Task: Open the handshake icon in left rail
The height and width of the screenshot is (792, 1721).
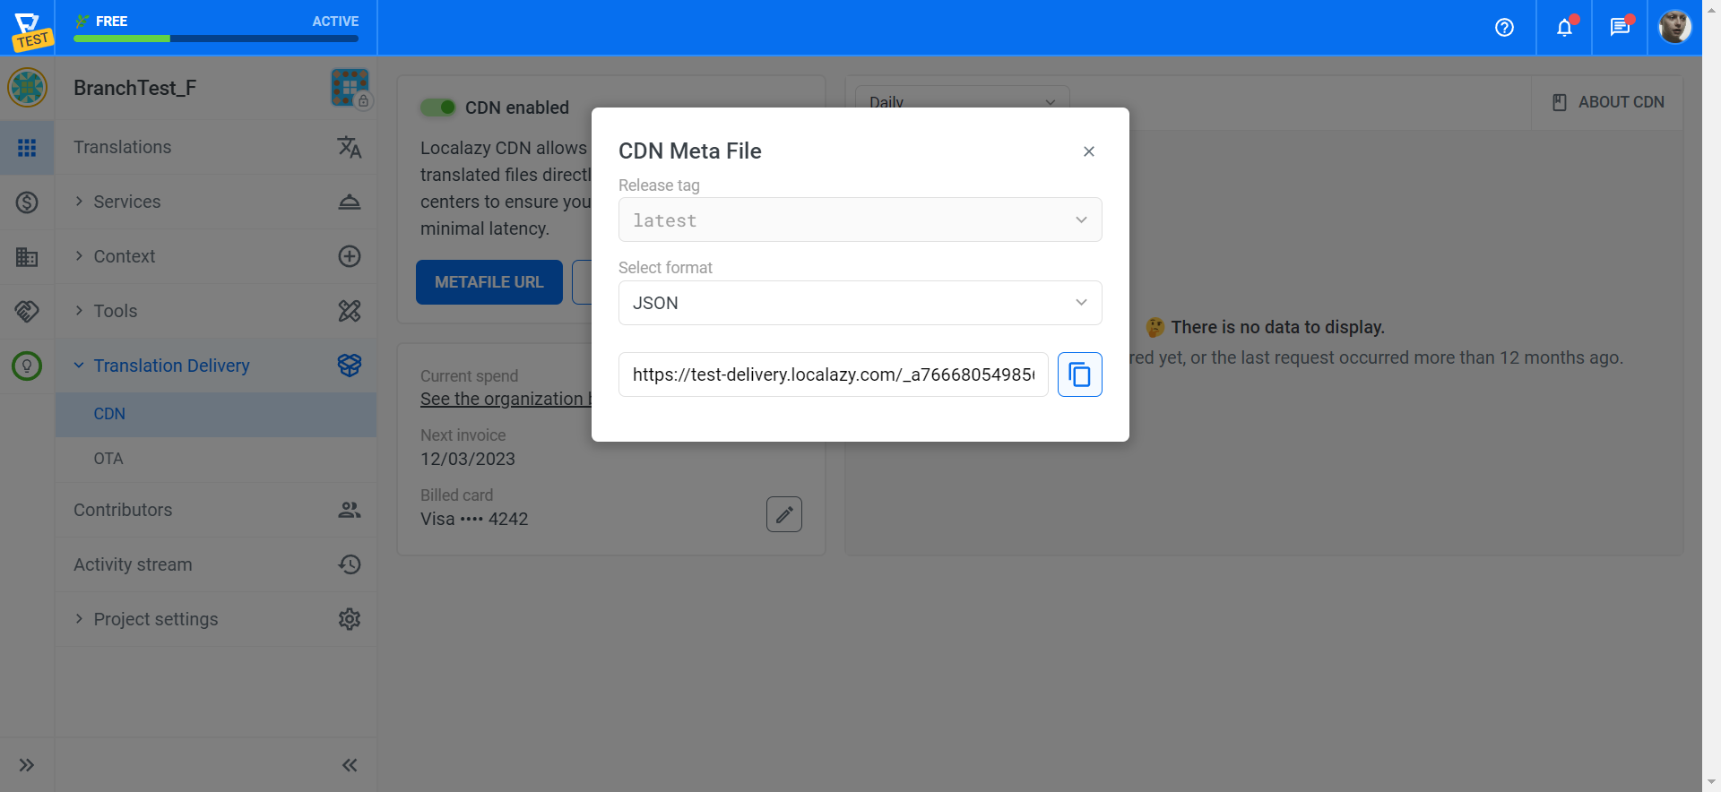Action: [x=27, y=311]
